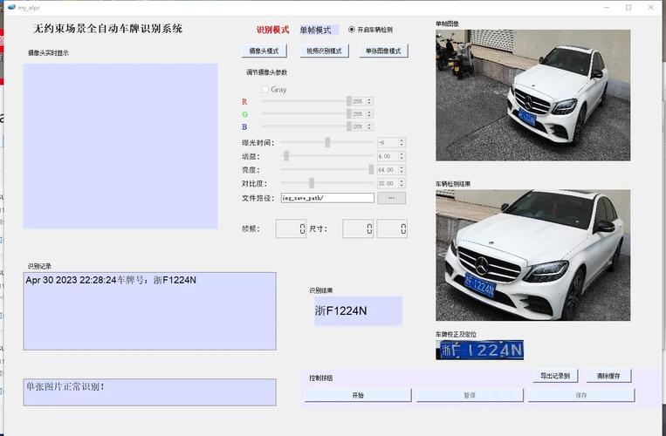Click the 亮度 64.00 spinbox arrows
The image size is (666, 436).
click(402, 170)
